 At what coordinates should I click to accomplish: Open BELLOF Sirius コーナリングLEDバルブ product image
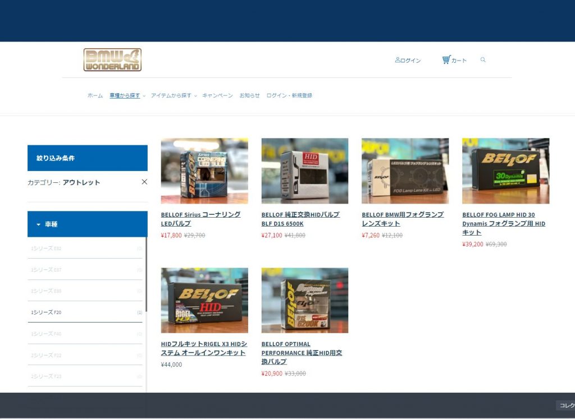(x=204, y=171)
